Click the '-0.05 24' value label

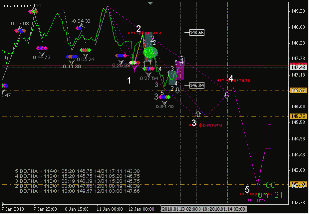pyautogui.click(x=85, y=59)
